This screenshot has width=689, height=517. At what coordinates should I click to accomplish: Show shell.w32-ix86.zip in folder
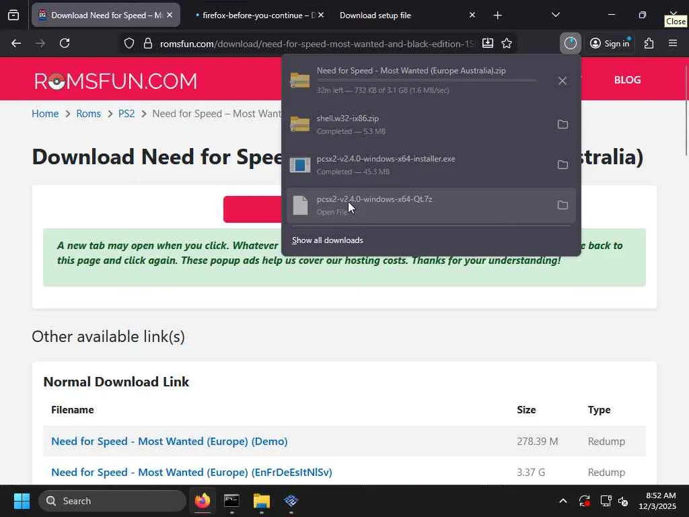pyautogui.click(x=563, y=125)
